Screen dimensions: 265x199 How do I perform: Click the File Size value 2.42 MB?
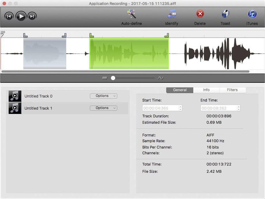pyautogui.click(x=214, y=171)
